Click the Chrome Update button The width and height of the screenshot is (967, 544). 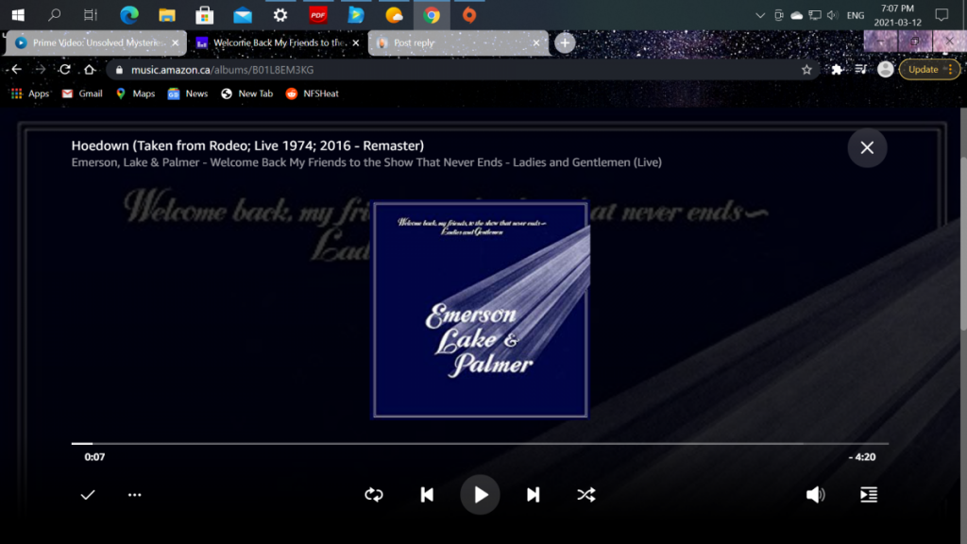(928, 69)
